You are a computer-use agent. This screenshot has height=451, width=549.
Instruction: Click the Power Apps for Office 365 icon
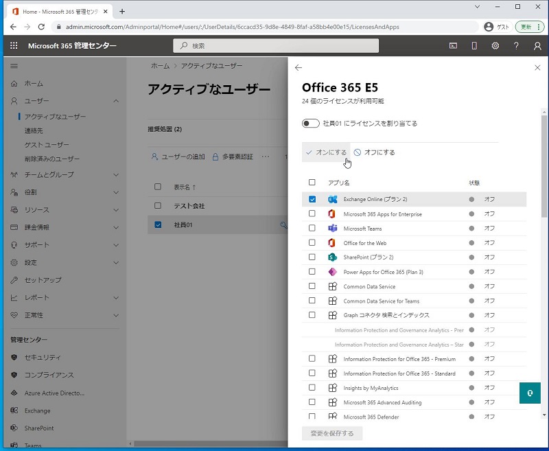point(333,272)
